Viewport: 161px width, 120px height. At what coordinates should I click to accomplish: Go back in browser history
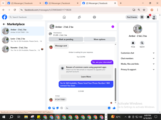point(4,10)
